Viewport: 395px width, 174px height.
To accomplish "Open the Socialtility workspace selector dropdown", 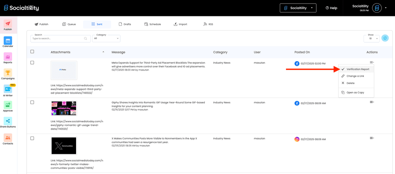I will [x=298, y=8].
